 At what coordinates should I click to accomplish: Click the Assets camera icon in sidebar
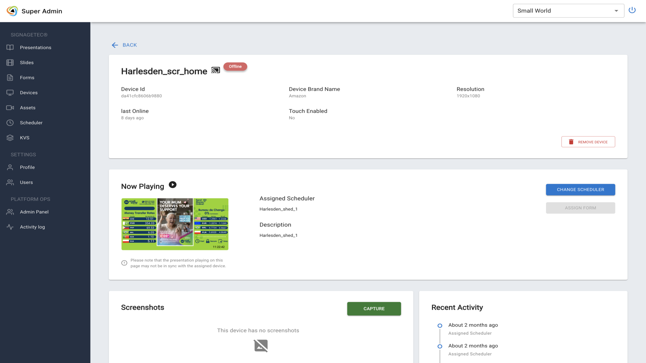click(x=10, y=108)
